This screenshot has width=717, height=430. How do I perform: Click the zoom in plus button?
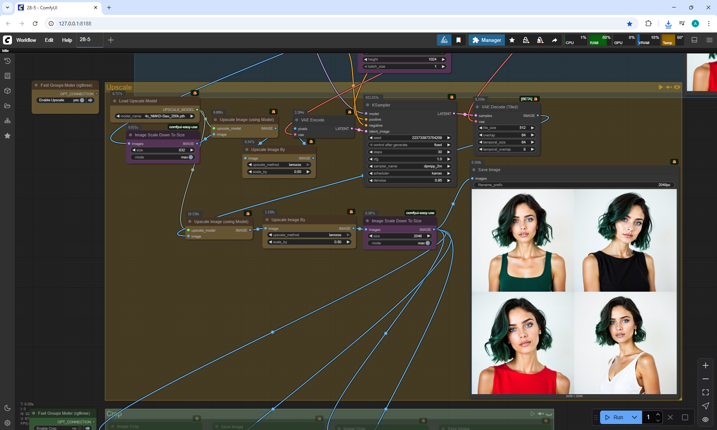(x=705, y=365)
